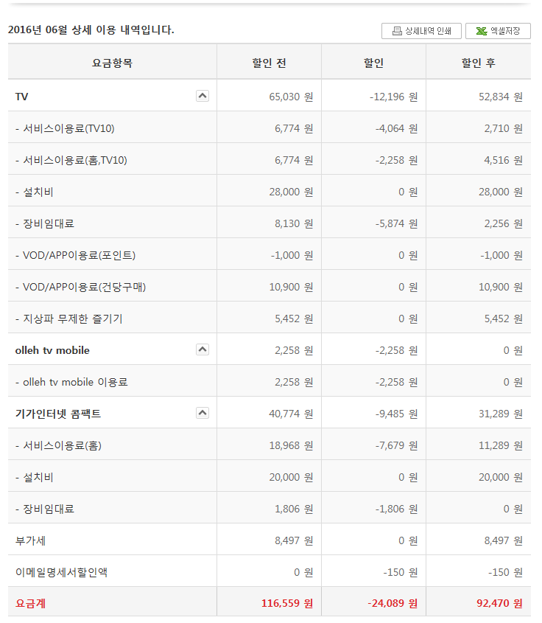Click the -24,089 원 total discount amount
Screen dimensions: 542x623
[x=393, y=603]
